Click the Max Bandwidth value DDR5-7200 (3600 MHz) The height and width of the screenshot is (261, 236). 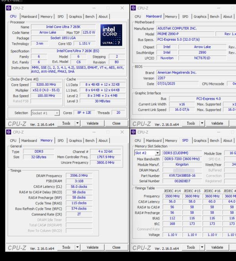(182, 159)
